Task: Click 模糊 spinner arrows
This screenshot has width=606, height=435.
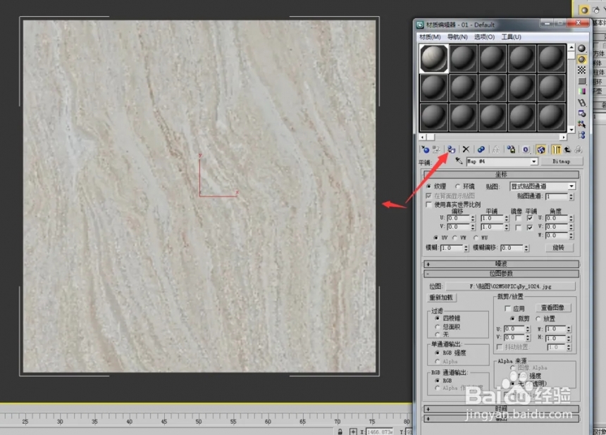Action: pos(466,248)
